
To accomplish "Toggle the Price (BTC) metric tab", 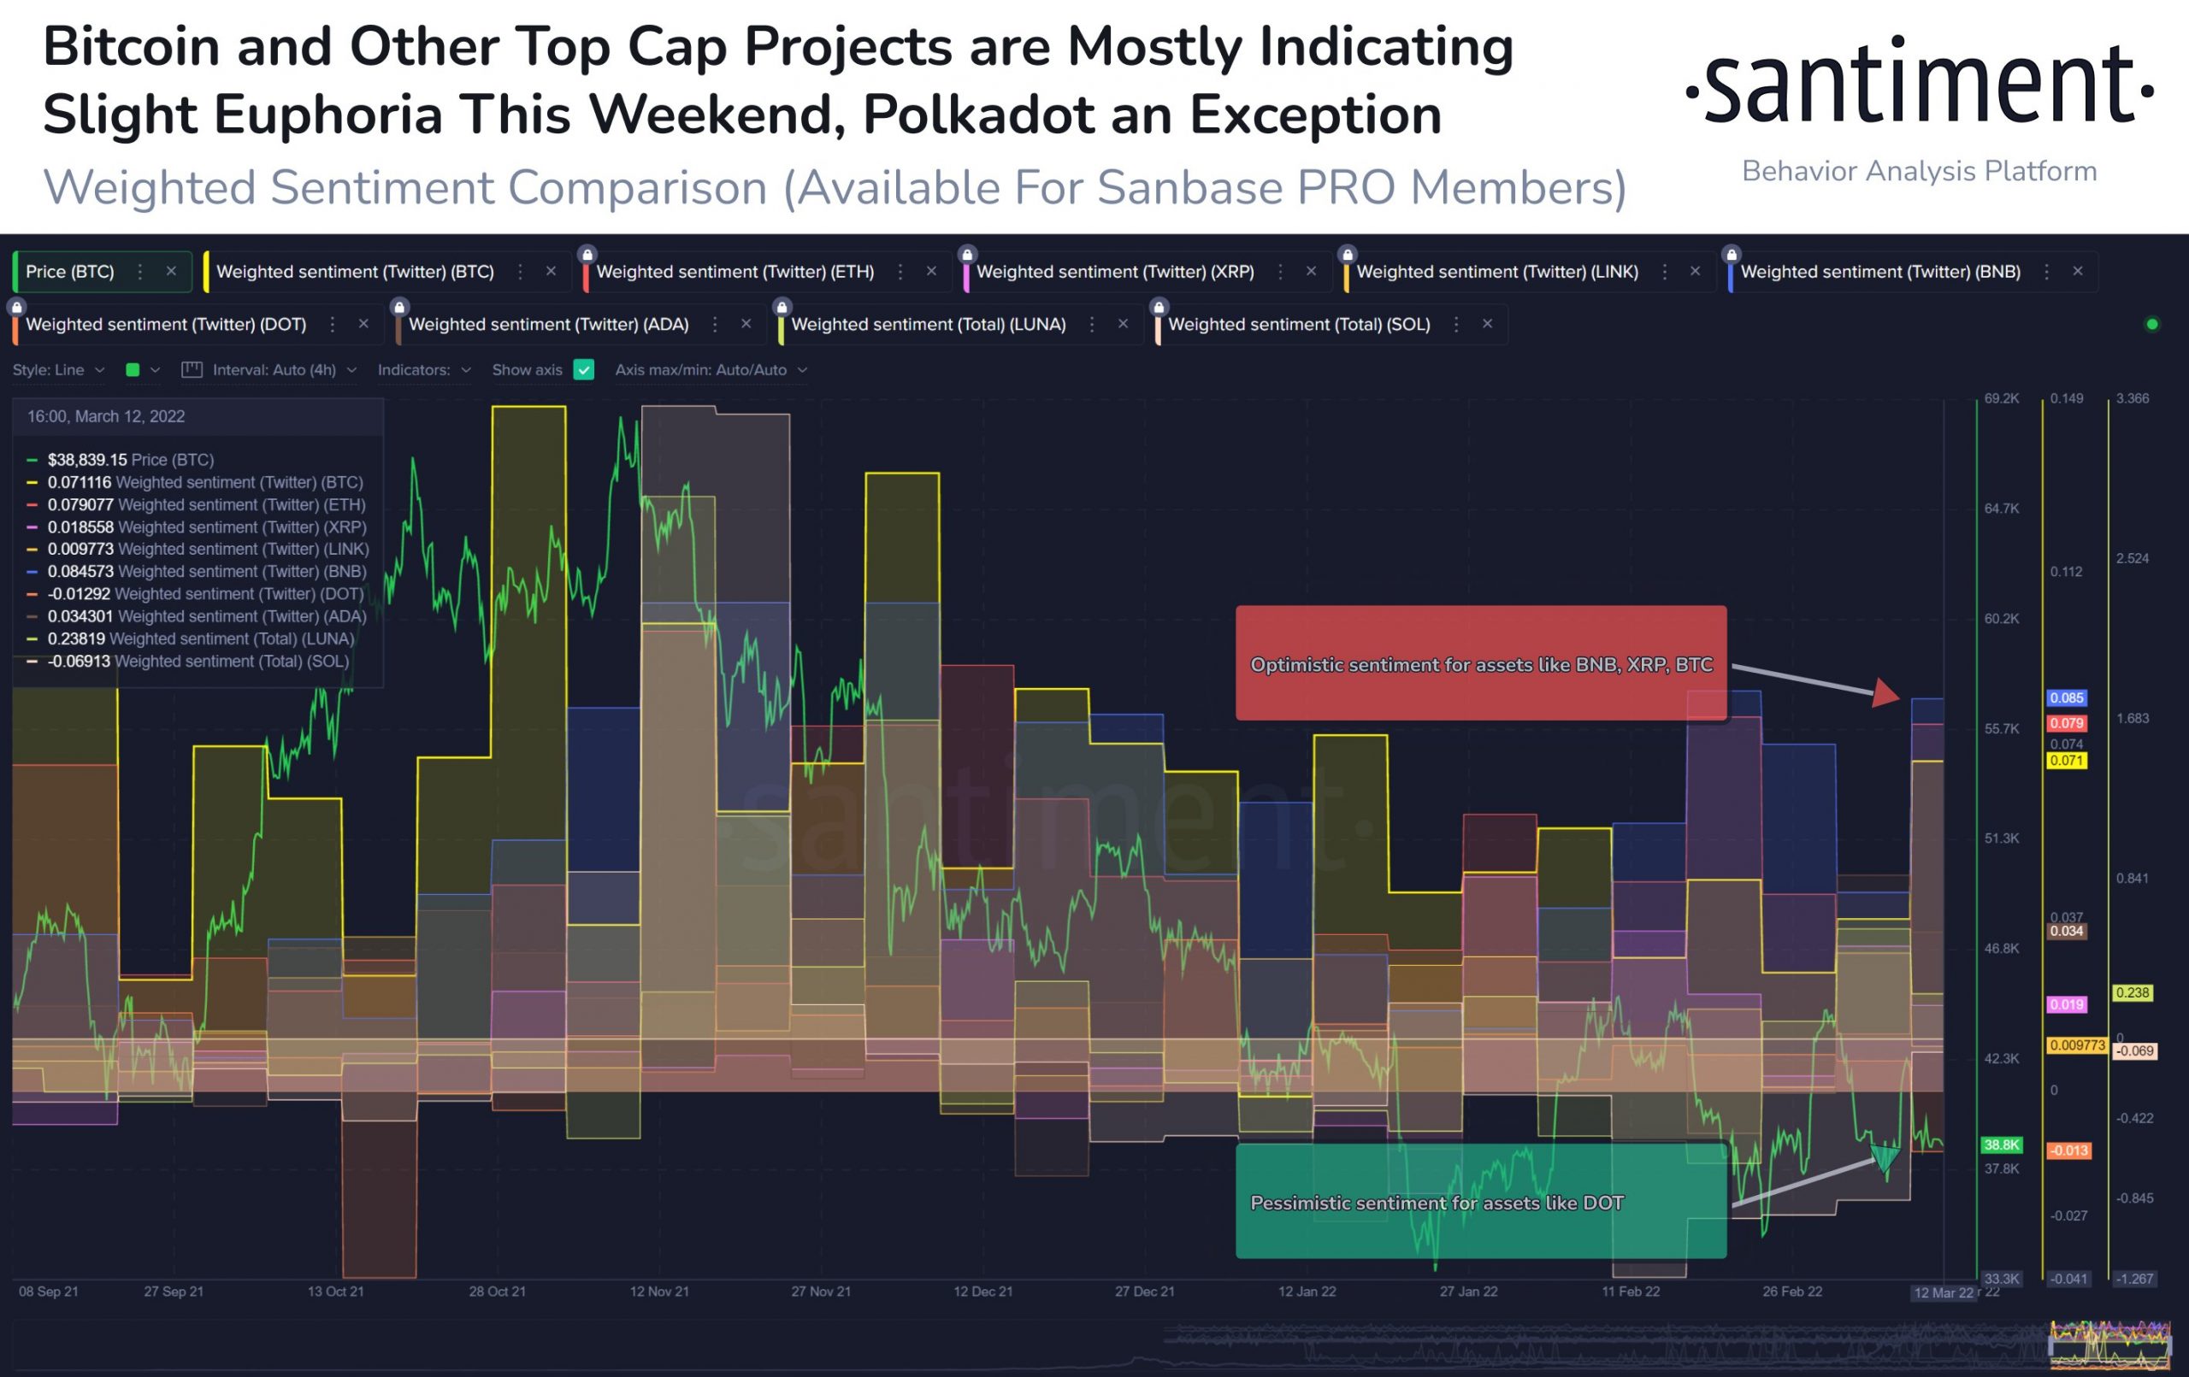I will (x=70, y=272).
